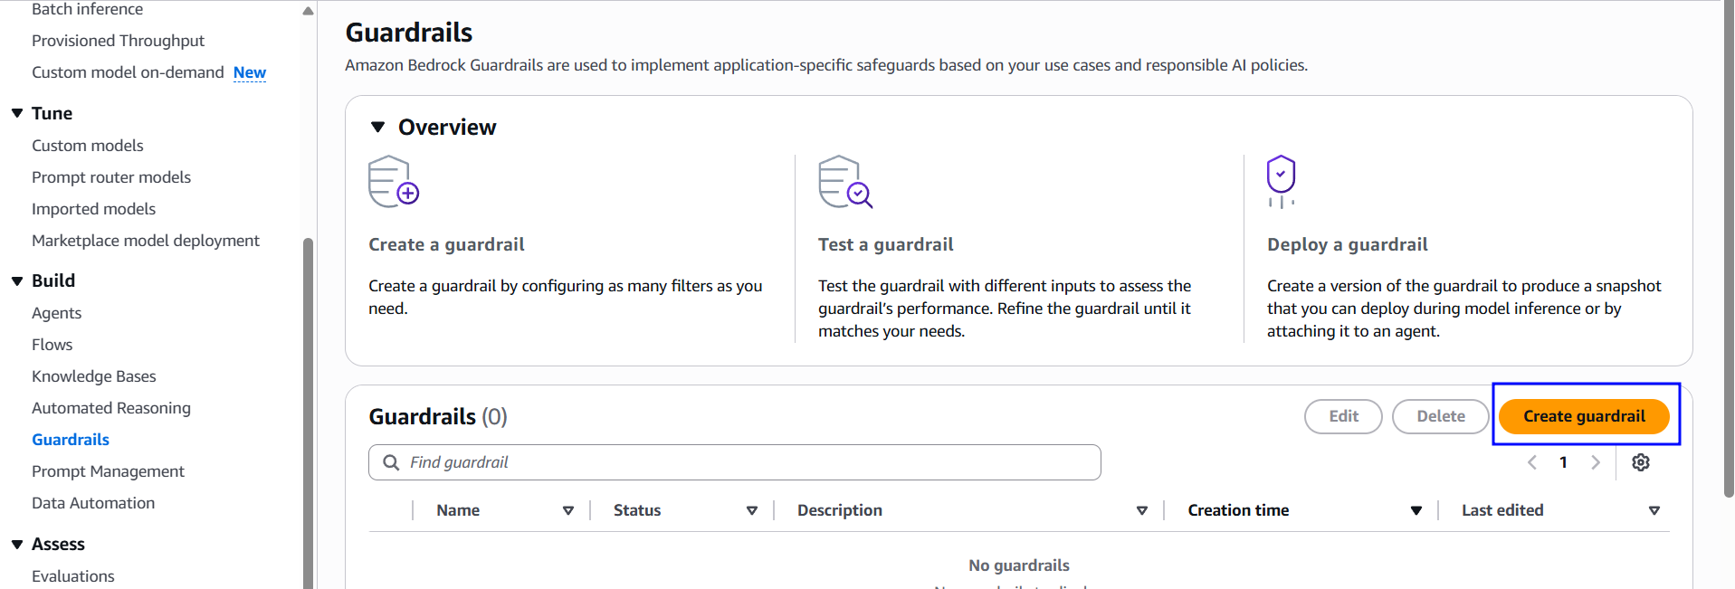The image size is (1735, 589).
Task: Select Guardrails in the sidebar
Action: click(x=71, y=440)
